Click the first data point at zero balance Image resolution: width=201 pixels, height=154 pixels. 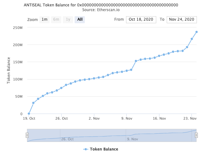click(x=29, y=114)
